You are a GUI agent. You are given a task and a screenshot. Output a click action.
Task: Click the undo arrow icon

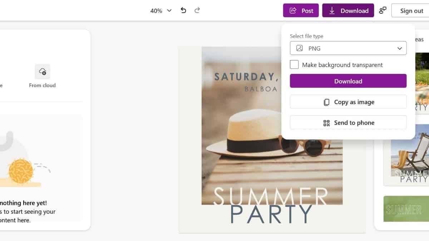pos(183,10)
